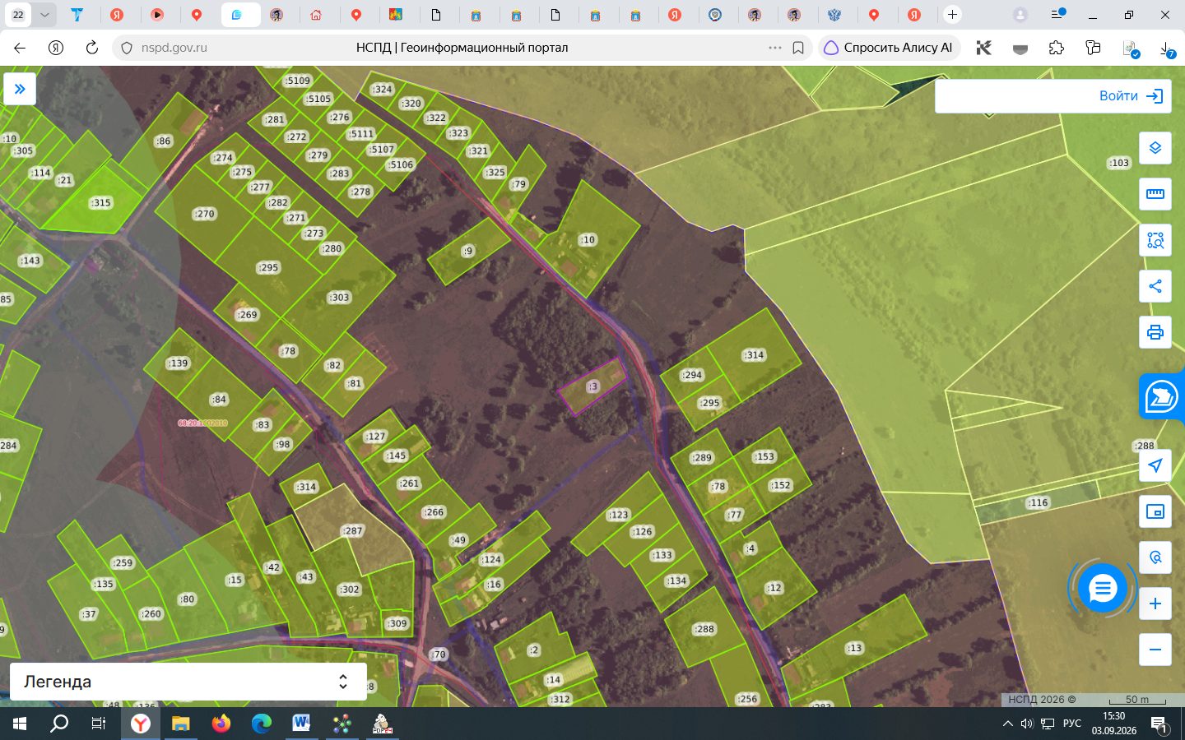The height and width of the screenshot is (740, 1185).
Task: Bookmark this page in the address bar
Action: (x=797, y=48)
